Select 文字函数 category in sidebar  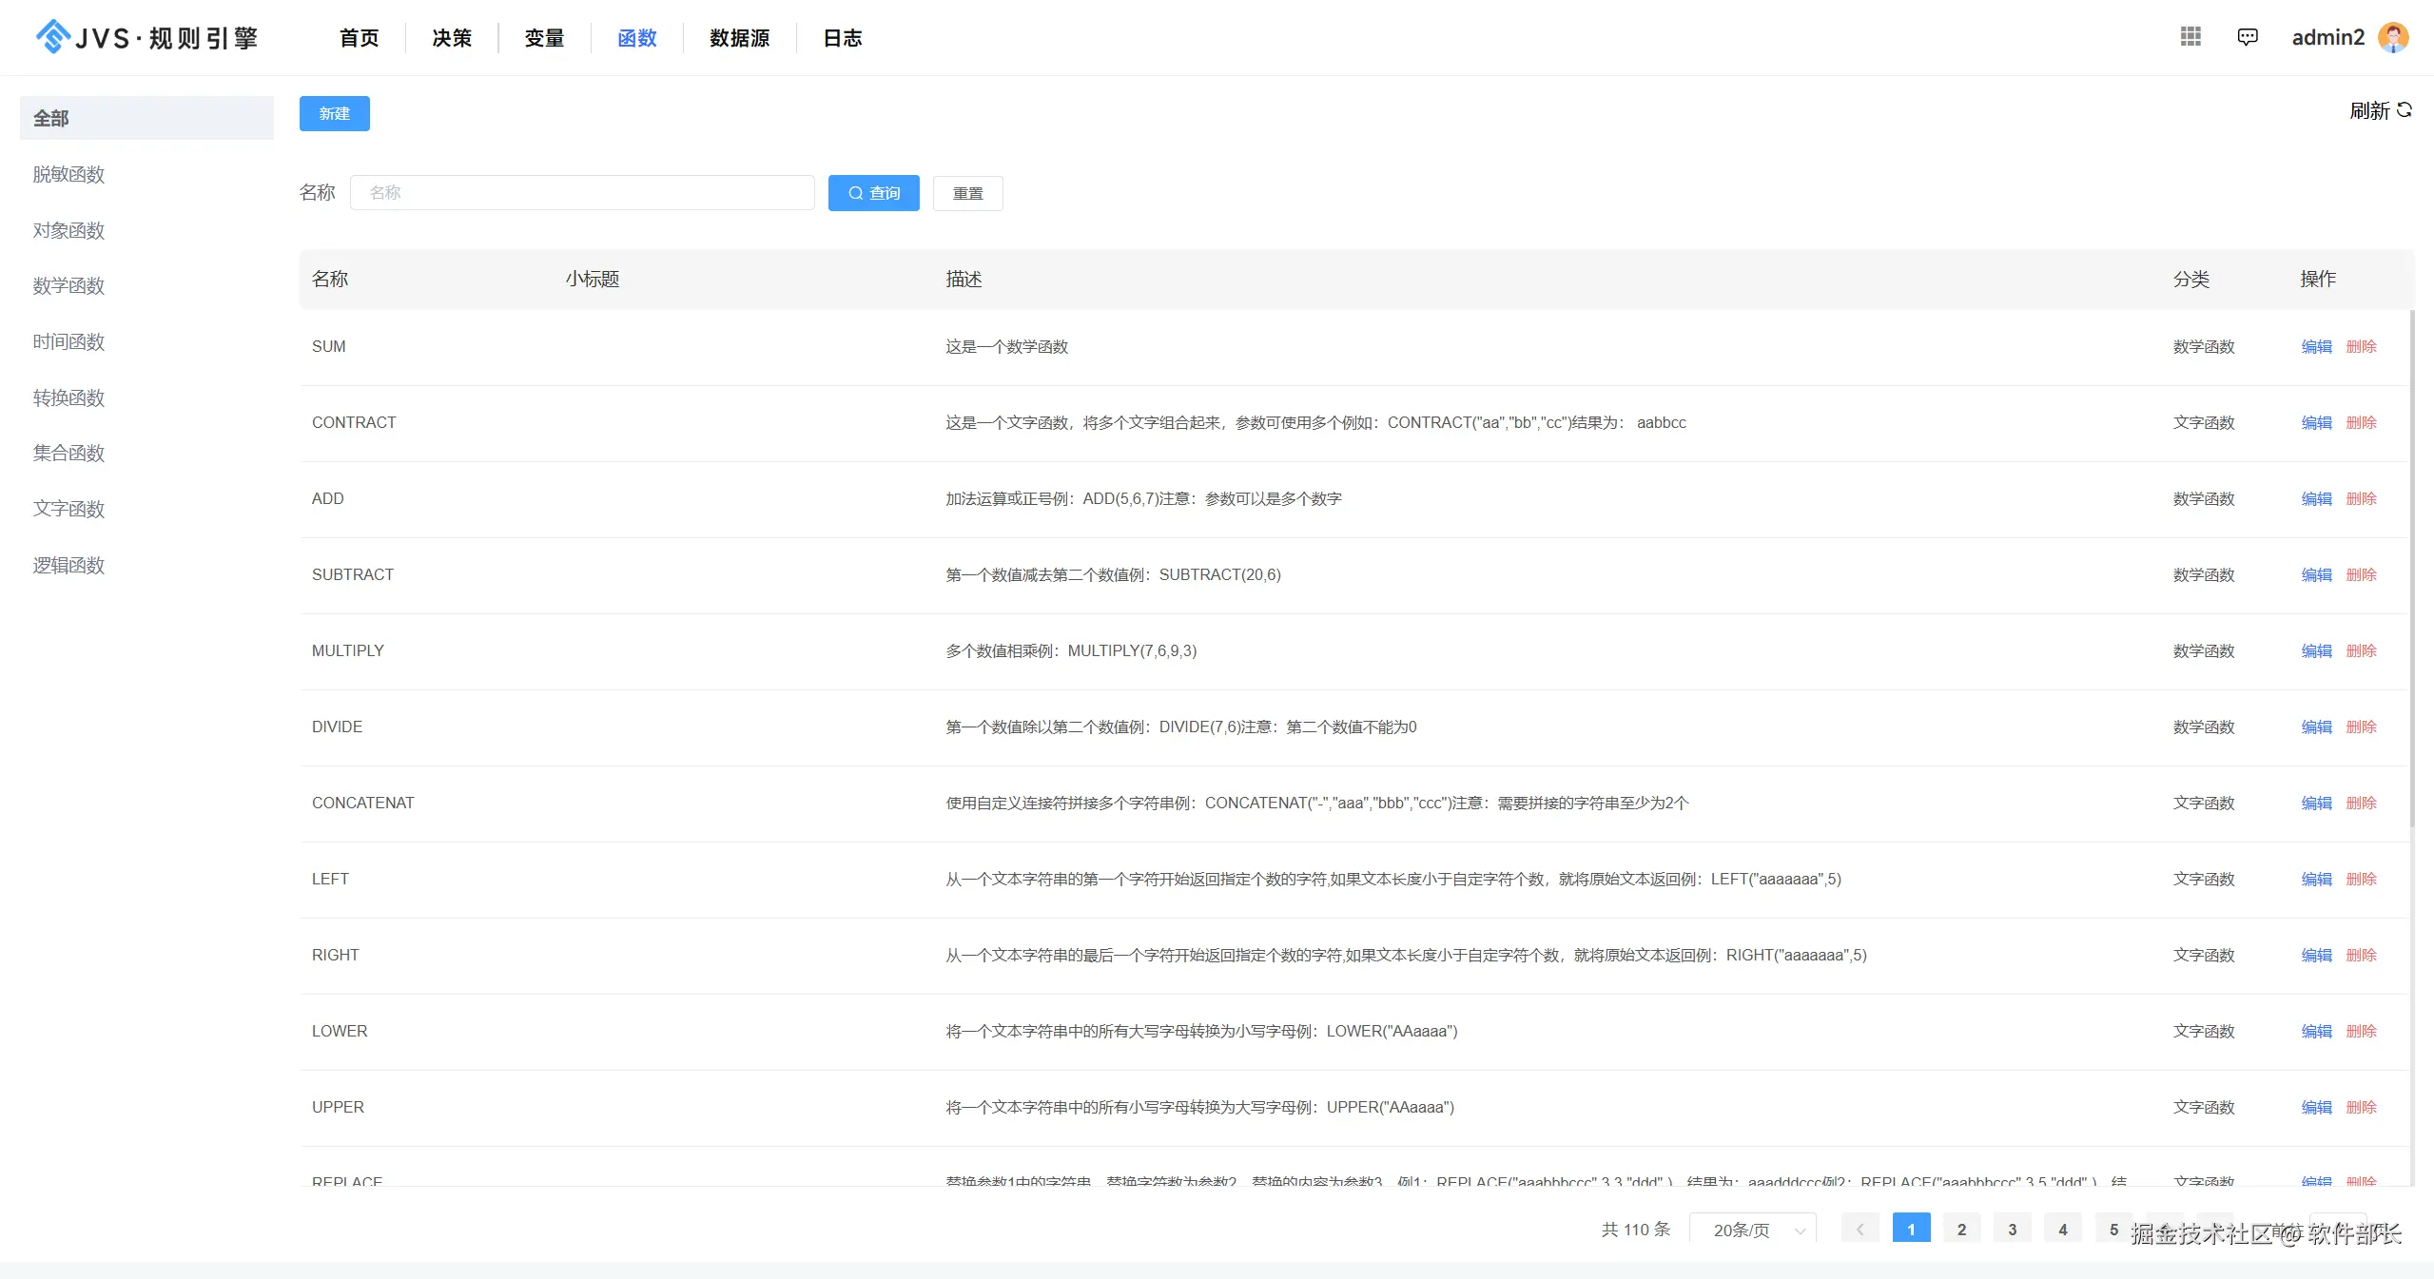68,509
